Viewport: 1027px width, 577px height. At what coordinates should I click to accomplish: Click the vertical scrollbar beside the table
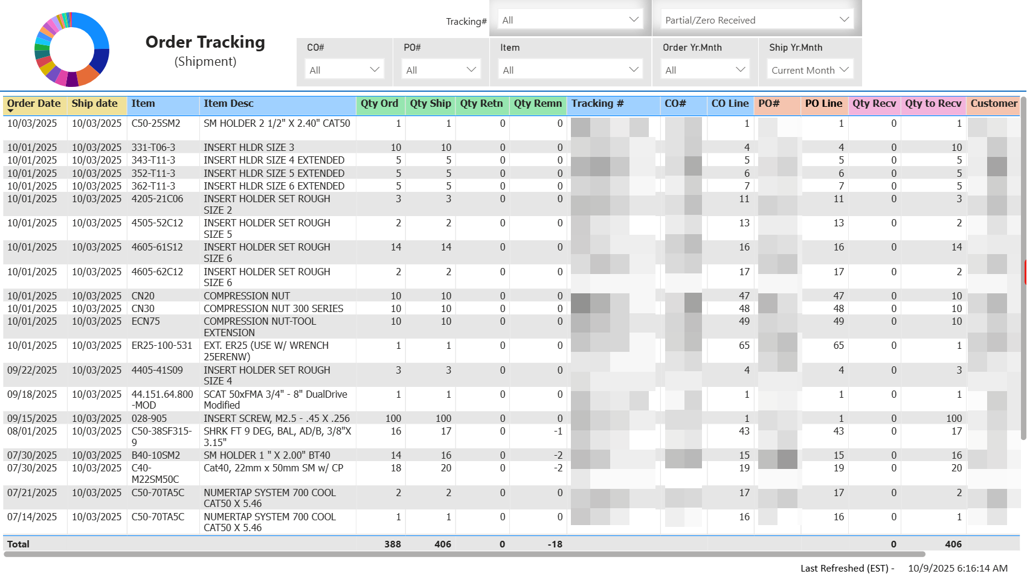pyautogui.click(x=1023, y=272)
